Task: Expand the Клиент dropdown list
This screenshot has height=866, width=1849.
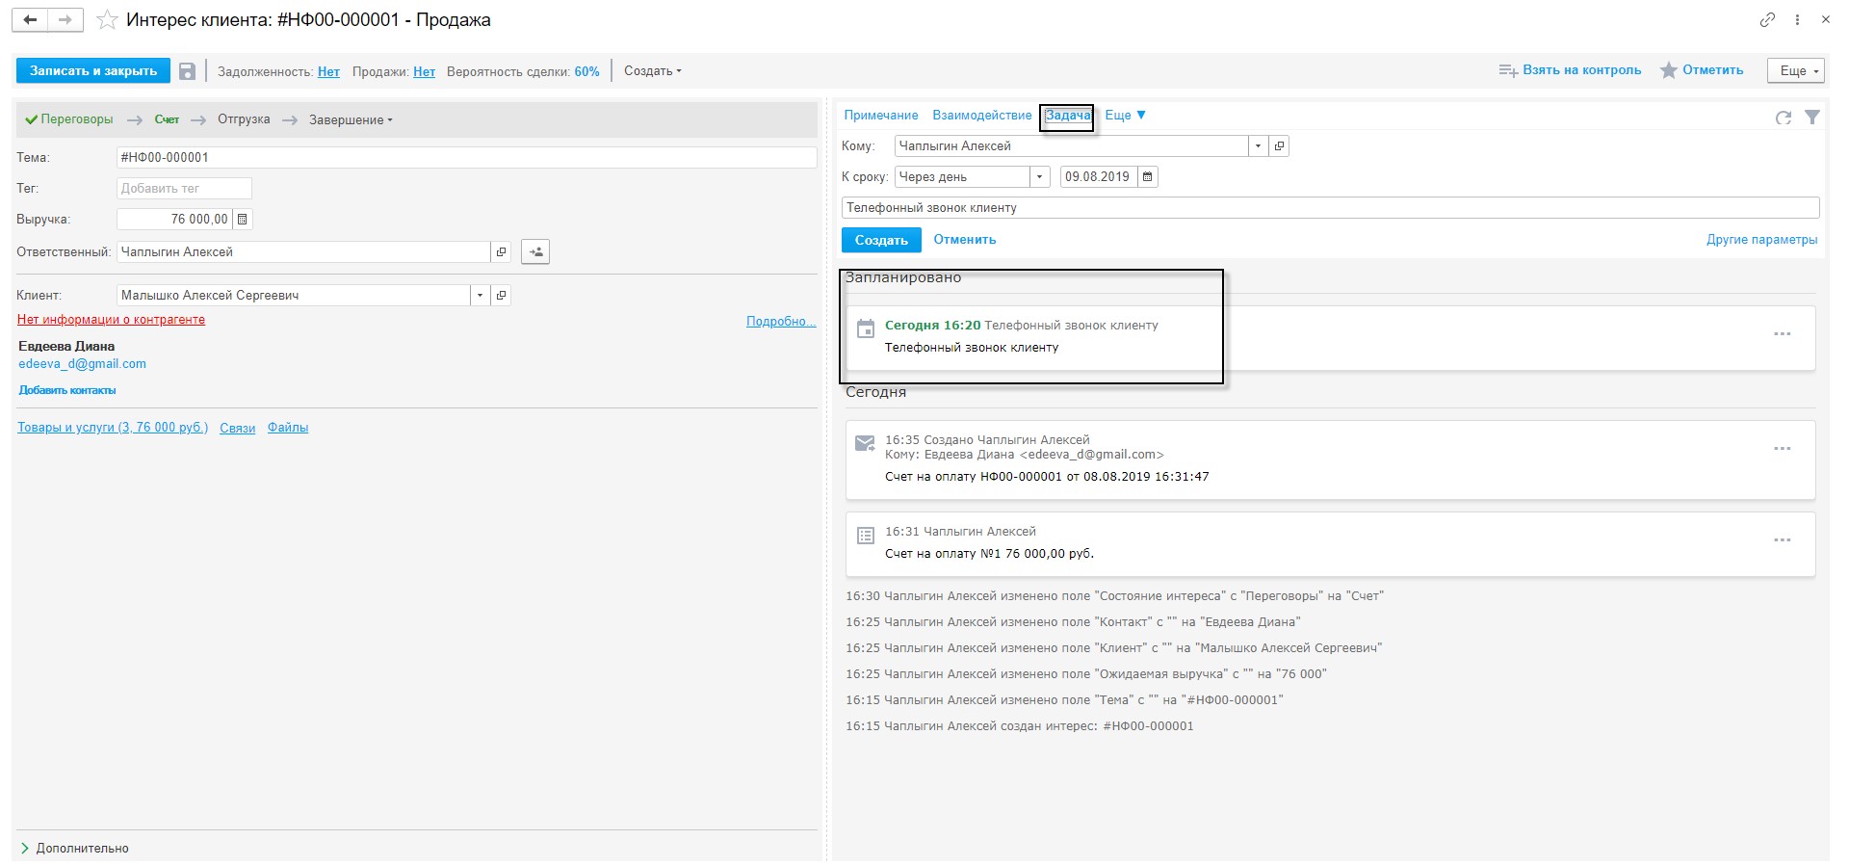Action: click(480, 296)
